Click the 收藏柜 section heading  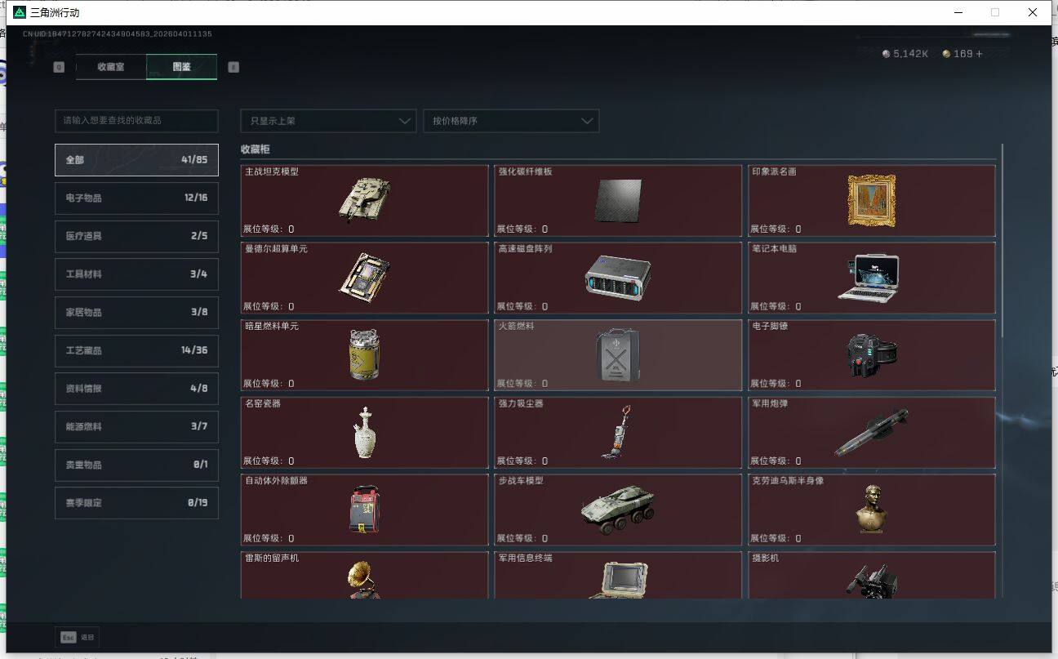(255, 149)
